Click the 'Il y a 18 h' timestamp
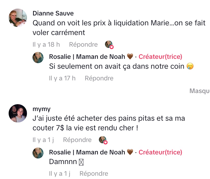 pyautogui.click(x=46, y=45)
